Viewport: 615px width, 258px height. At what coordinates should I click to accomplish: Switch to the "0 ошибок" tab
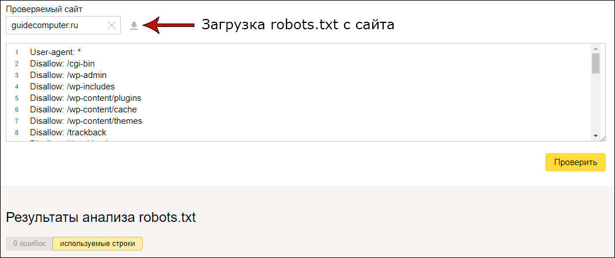29,244
